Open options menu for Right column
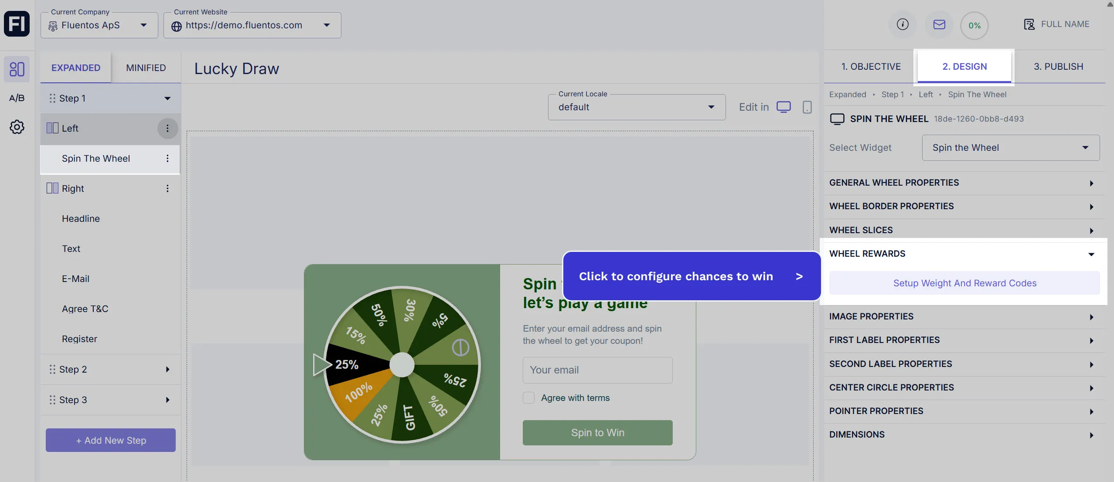 click(x=167, y=189)
